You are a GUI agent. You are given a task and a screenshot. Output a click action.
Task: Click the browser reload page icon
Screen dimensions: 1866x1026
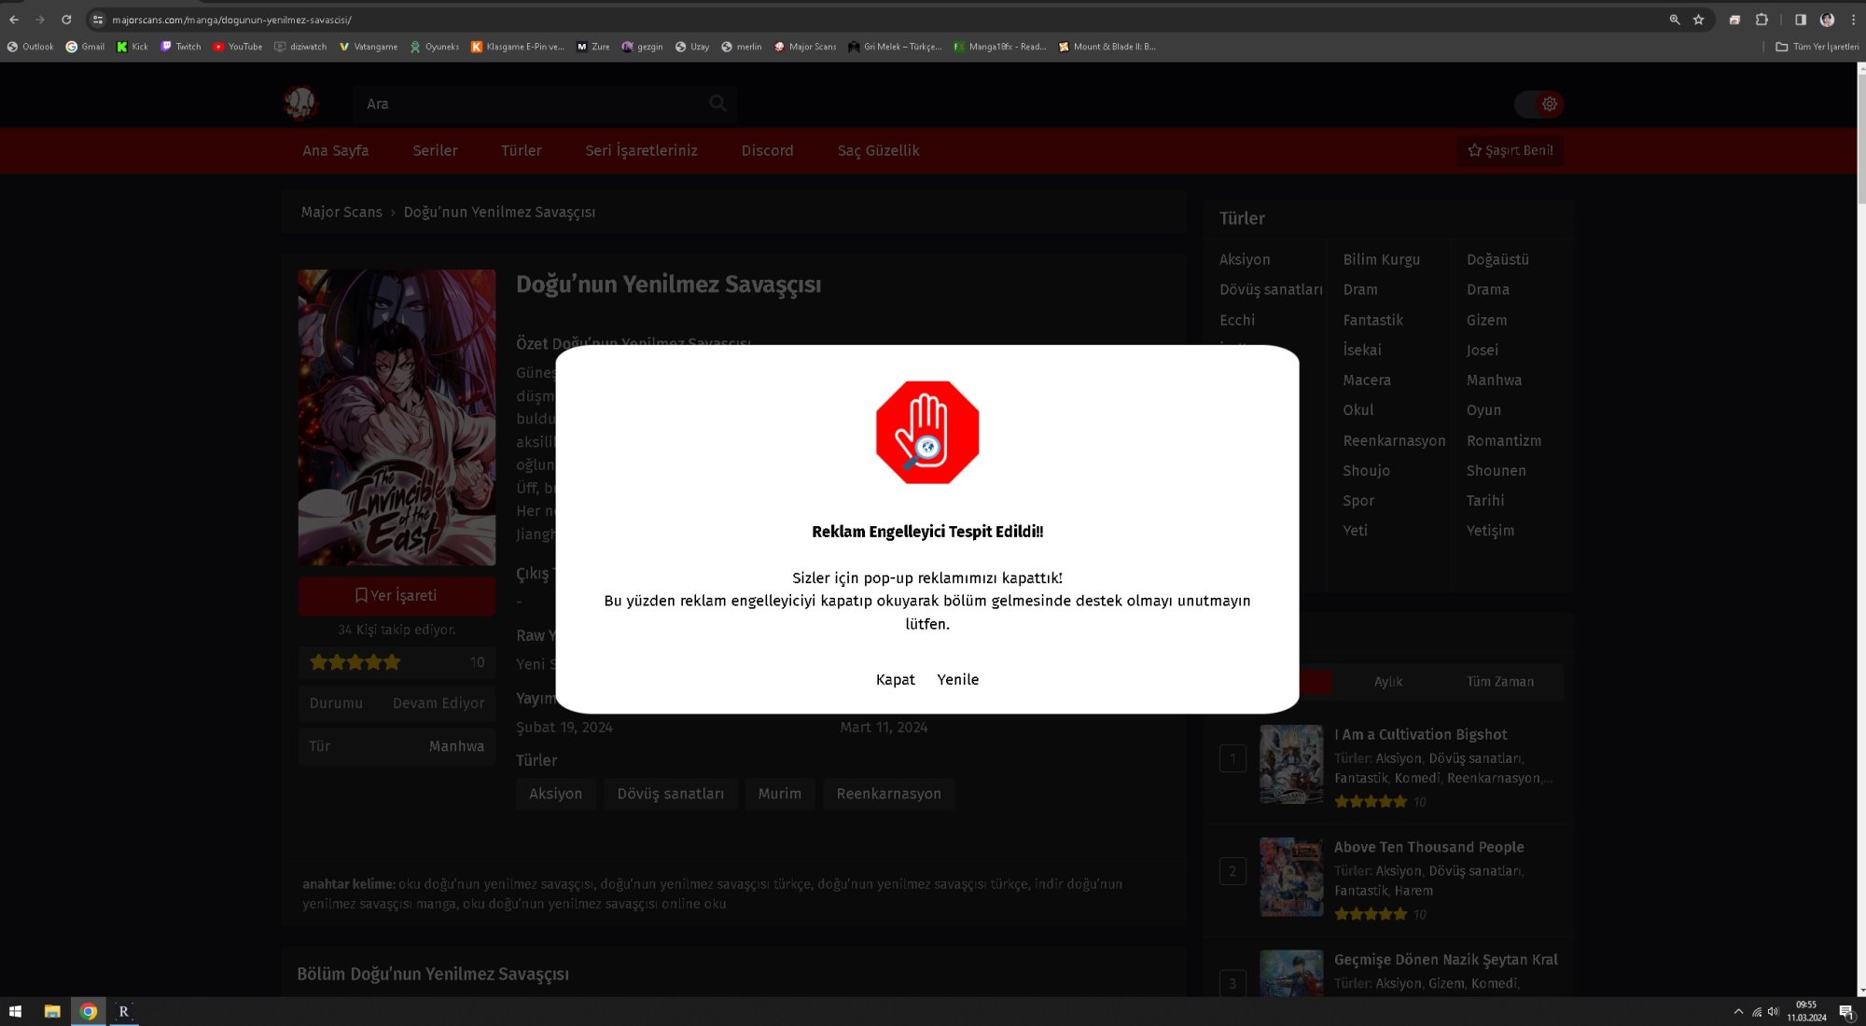tap(66, 20)
